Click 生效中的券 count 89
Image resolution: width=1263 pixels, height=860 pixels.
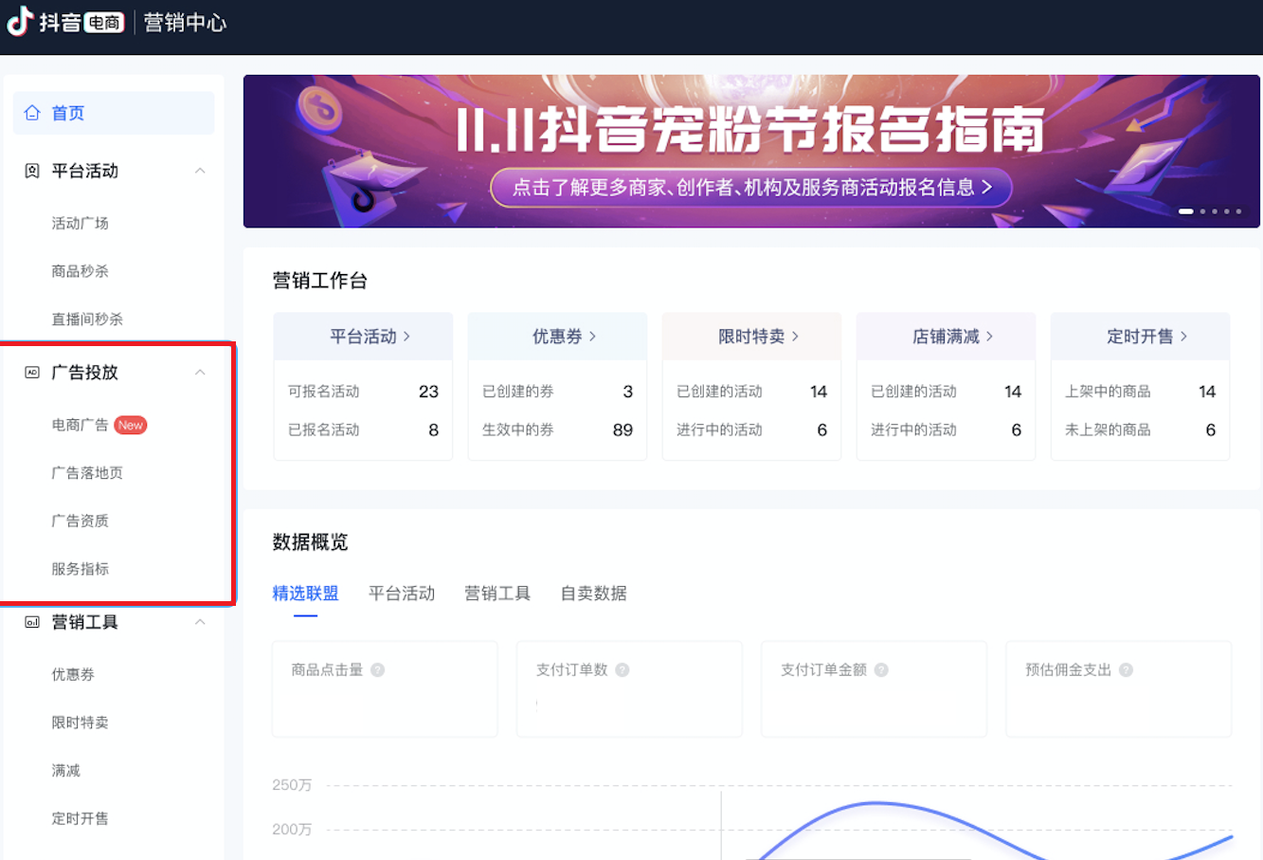click(622, 430)
